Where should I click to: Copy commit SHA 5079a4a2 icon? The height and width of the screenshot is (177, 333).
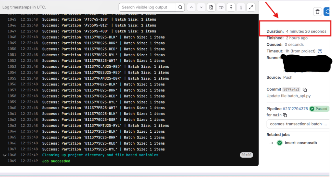(x=305, y=90)
